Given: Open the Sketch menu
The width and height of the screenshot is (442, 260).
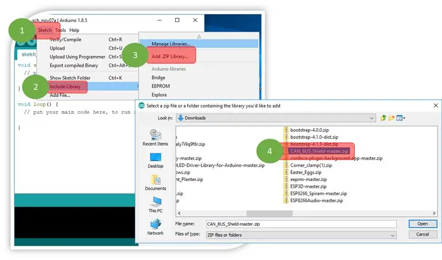Looking at the screenshot, I should point(45,30).
